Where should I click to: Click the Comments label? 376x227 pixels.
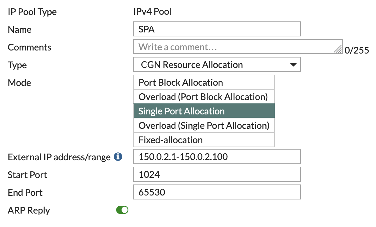pos(29,47)
